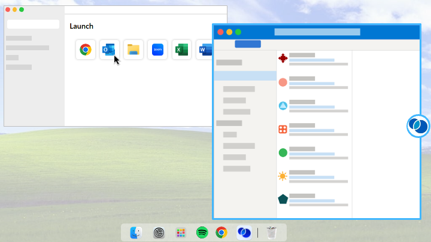Select the message with green circle avatar
Viewport: 431px width, 242px height.
pos(314,153)
